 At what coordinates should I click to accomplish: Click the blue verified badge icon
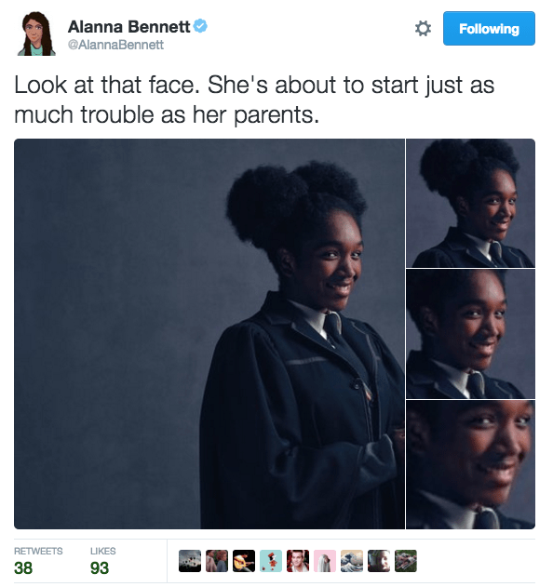pyautogui.click(x=200, y=26)
